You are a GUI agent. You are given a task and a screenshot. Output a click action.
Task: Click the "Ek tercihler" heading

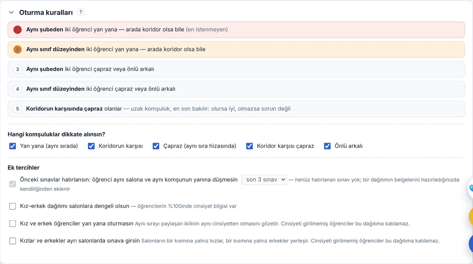click(24, 167)
